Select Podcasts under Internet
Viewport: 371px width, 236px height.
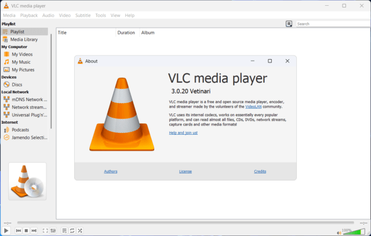point(24,130)
